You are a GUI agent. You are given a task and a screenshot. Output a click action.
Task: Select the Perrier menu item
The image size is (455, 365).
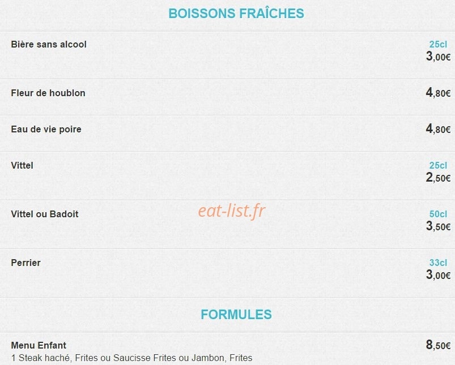point(26,263)
